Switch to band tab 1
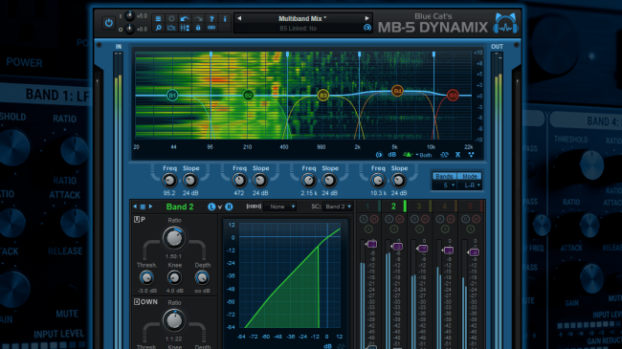This screenshot has height=349, width=622. tap(367, 207)
